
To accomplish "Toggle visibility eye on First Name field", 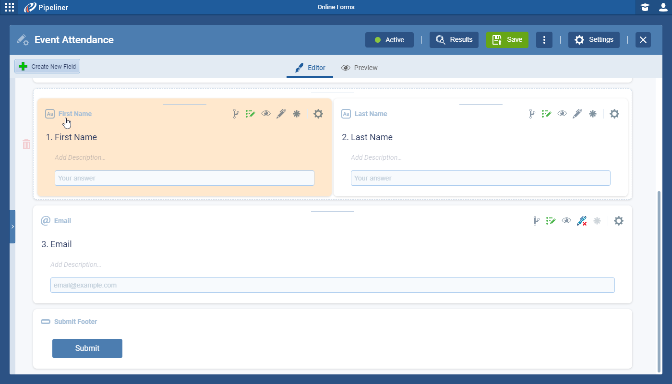I will 266,114.
